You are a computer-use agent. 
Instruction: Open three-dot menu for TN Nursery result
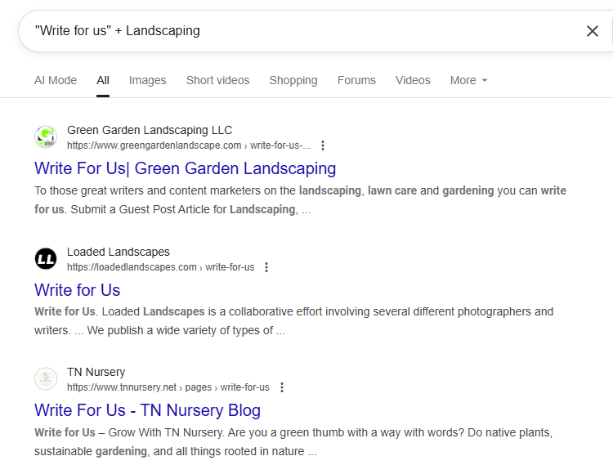coord(282,387)
